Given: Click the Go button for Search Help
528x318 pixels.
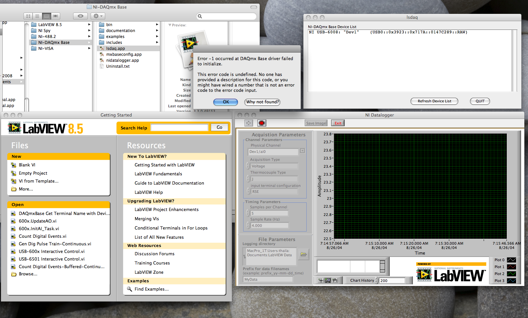Looking at the screenshot, I should (219, 127).
